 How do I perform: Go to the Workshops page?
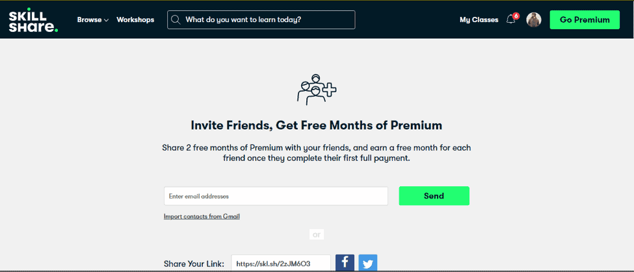(135, 19)
